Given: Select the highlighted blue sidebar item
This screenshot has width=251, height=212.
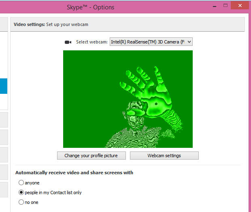Looking at the screenshot, I should pyautogui.click(x=4, y=86).
